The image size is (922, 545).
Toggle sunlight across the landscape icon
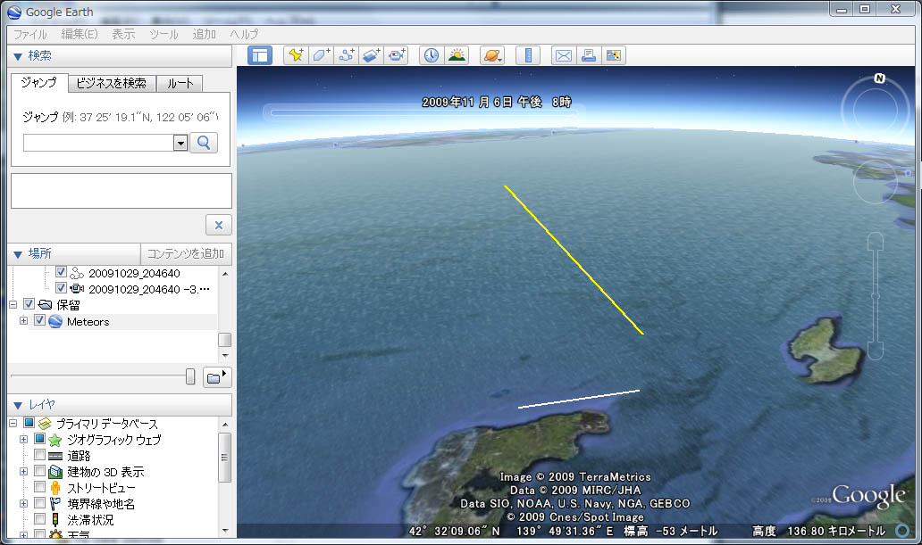(457, 55)
